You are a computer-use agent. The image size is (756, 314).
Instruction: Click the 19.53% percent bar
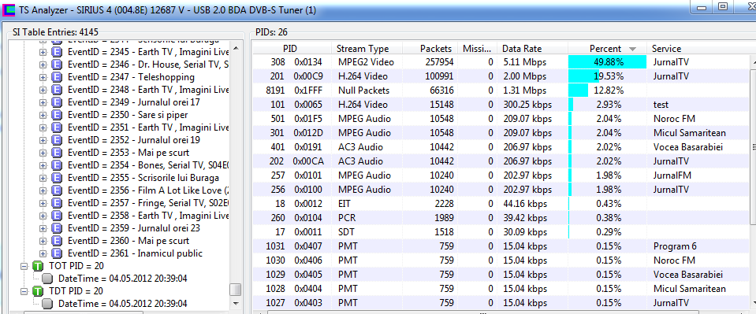[607, 76]
